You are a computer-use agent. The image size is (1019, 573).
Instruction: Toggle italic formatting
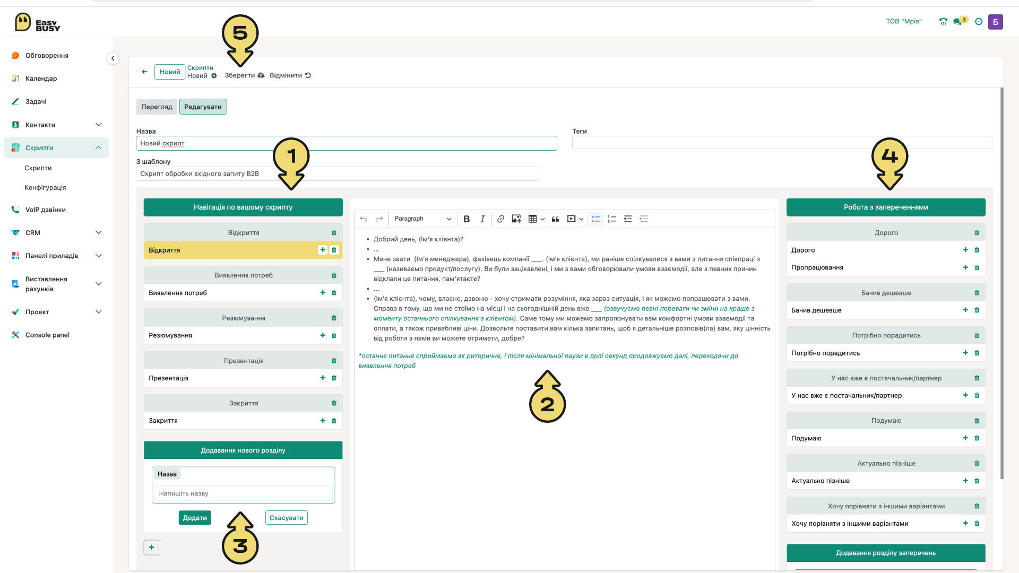pyautogui.click(x=482, y=219)
